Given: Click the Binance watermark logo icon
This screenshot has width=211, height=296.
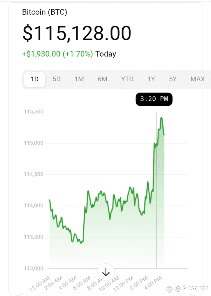Looking at the screenshot, I should (x=169, y=288).
